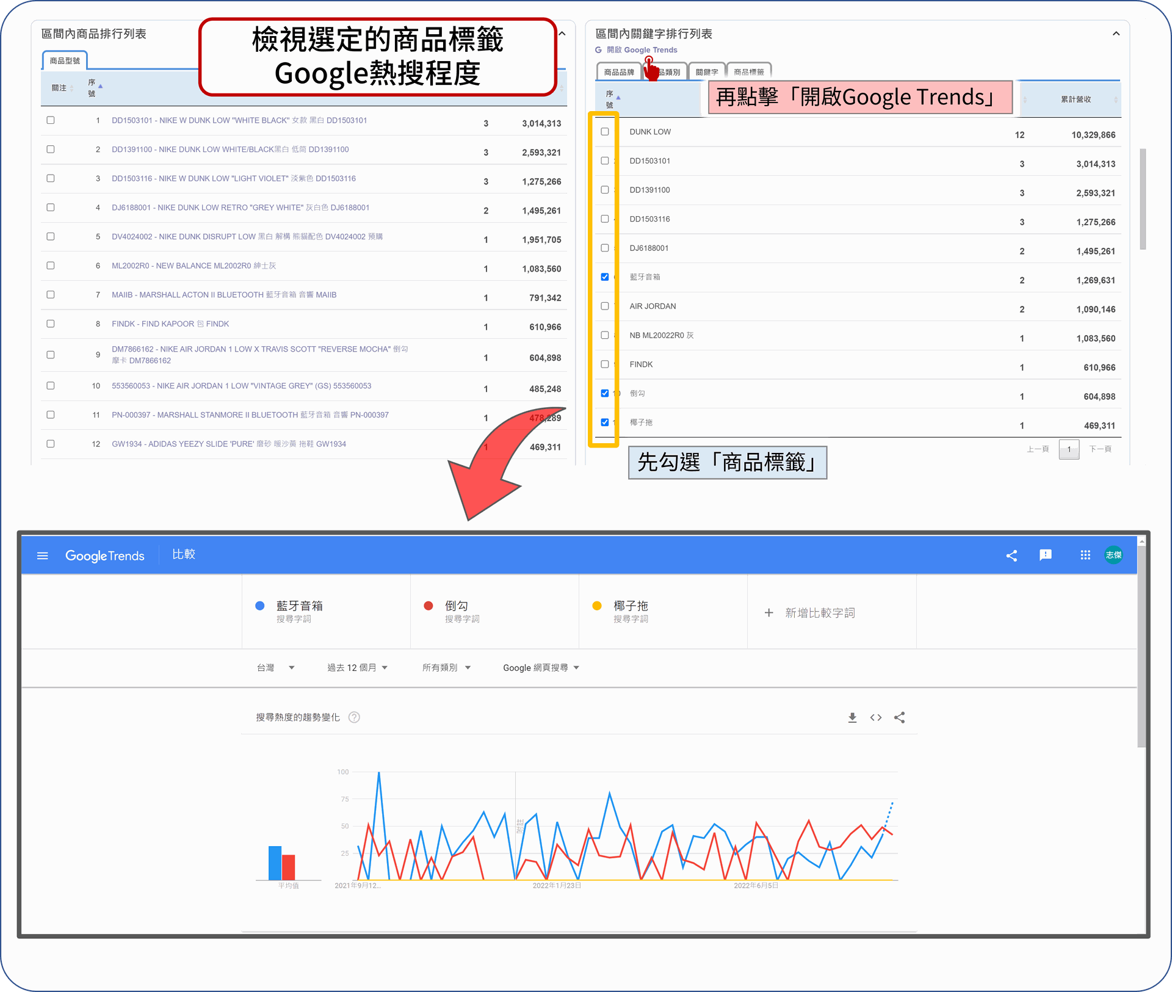Viewport: 1172px width, 992px height.
Task: Click the blue 藍牙音箱 search term chip
Action: [326, 612]
